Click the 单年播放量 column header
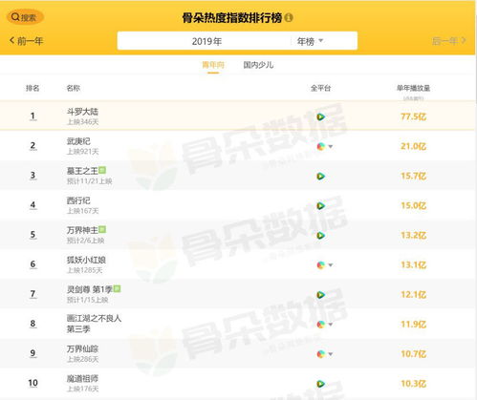 point(413,88)
